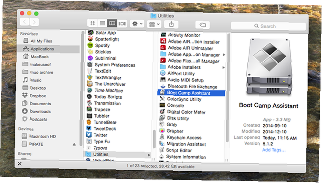Switch to icon view
Screen dimensions: 322x183
pos(93,23)
